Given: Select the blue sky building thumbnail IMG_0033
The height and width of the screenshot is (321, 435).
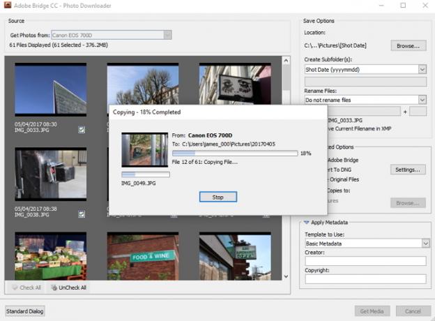Looking at the screenshot, I should (51, 89).
